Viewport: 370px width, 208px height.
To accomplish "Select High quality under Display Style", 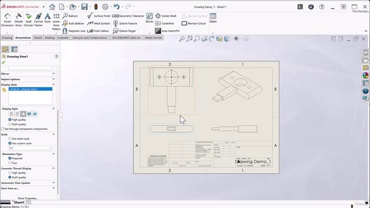I will [10, 120].
